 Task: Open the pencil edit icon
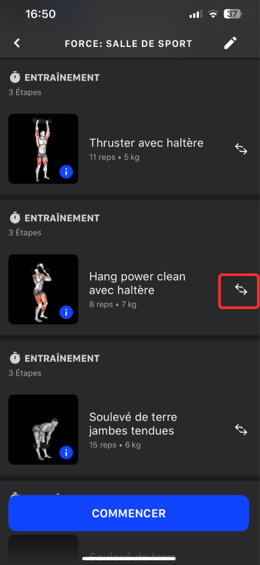(x=231, y=43)
